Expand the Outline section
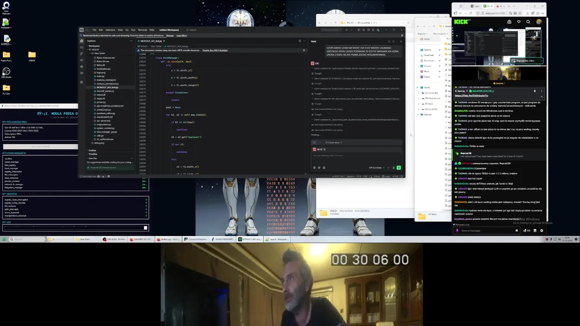Image resolution: width=580 pixels, height=326 pixels. click(92, 150)
